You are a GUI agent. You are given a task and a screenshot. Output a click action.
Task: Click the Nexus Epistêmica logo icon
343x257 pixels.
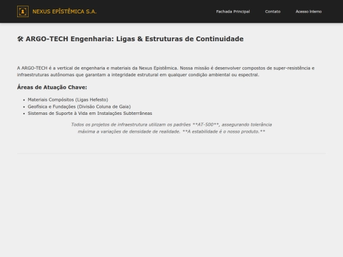pos(23,11)
